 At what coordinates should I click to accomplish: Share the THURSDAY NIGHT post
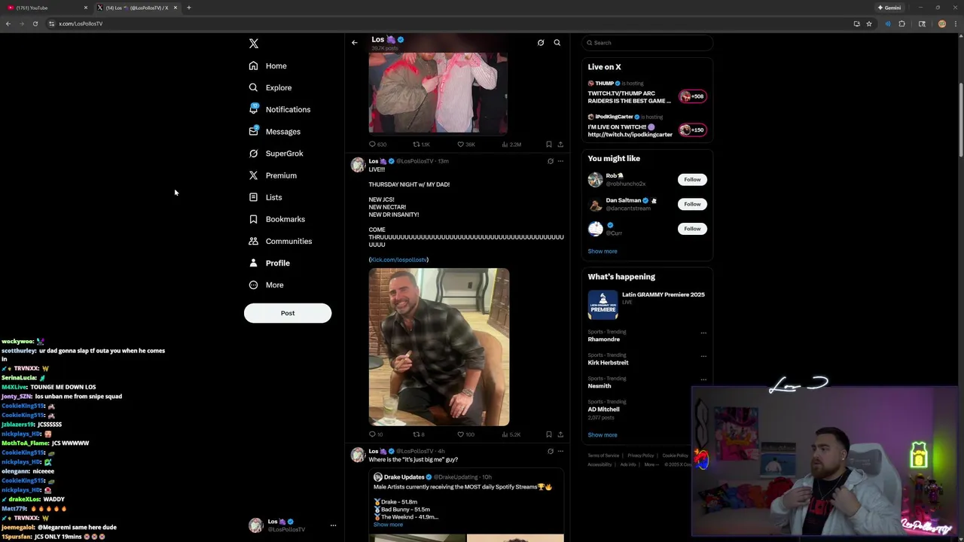[560, 434]
